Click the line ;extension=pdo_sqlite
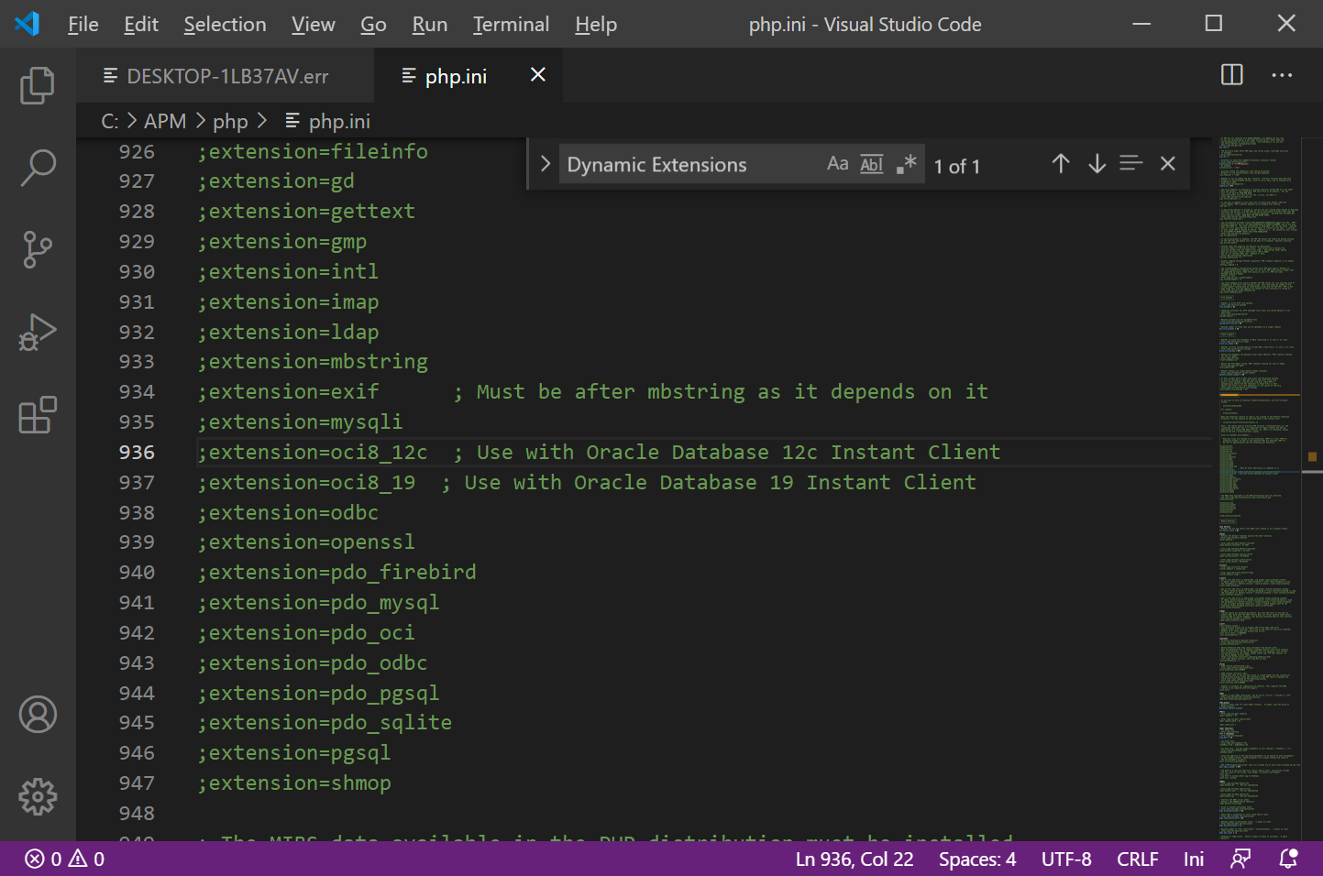Screen dimensions: 1323x876 point(325,722)
